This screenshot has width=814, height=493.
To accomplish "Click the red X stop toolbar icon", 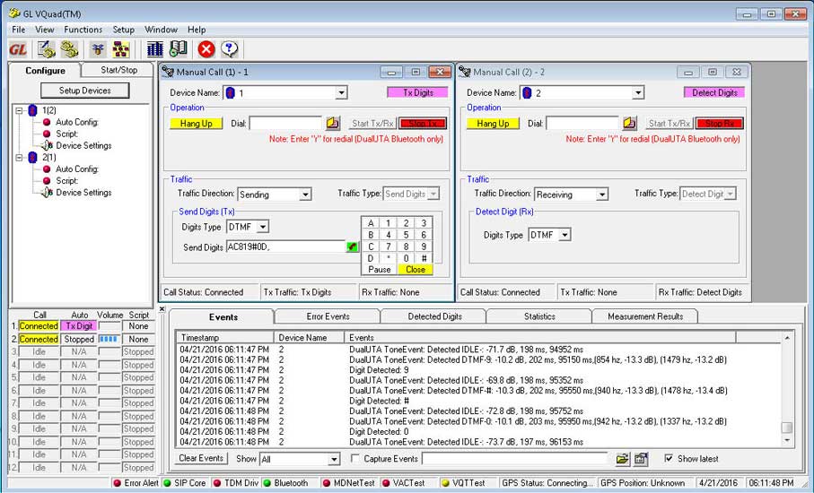I will coord(206,50).
